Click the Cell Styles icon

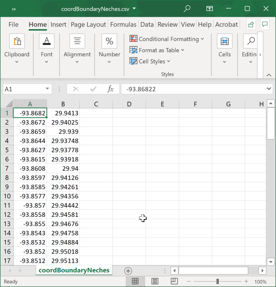coord(133,61)
